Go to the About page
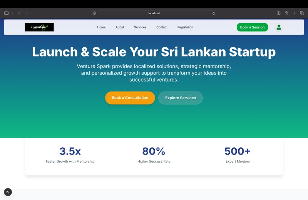Image resolution: width=308 pixels, height=200 pixels. tap(120, 27)
